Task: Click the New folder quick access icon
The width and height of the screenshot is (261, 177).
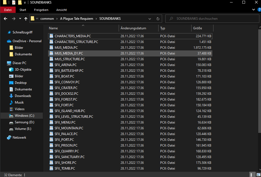Action: pos(20,2)
